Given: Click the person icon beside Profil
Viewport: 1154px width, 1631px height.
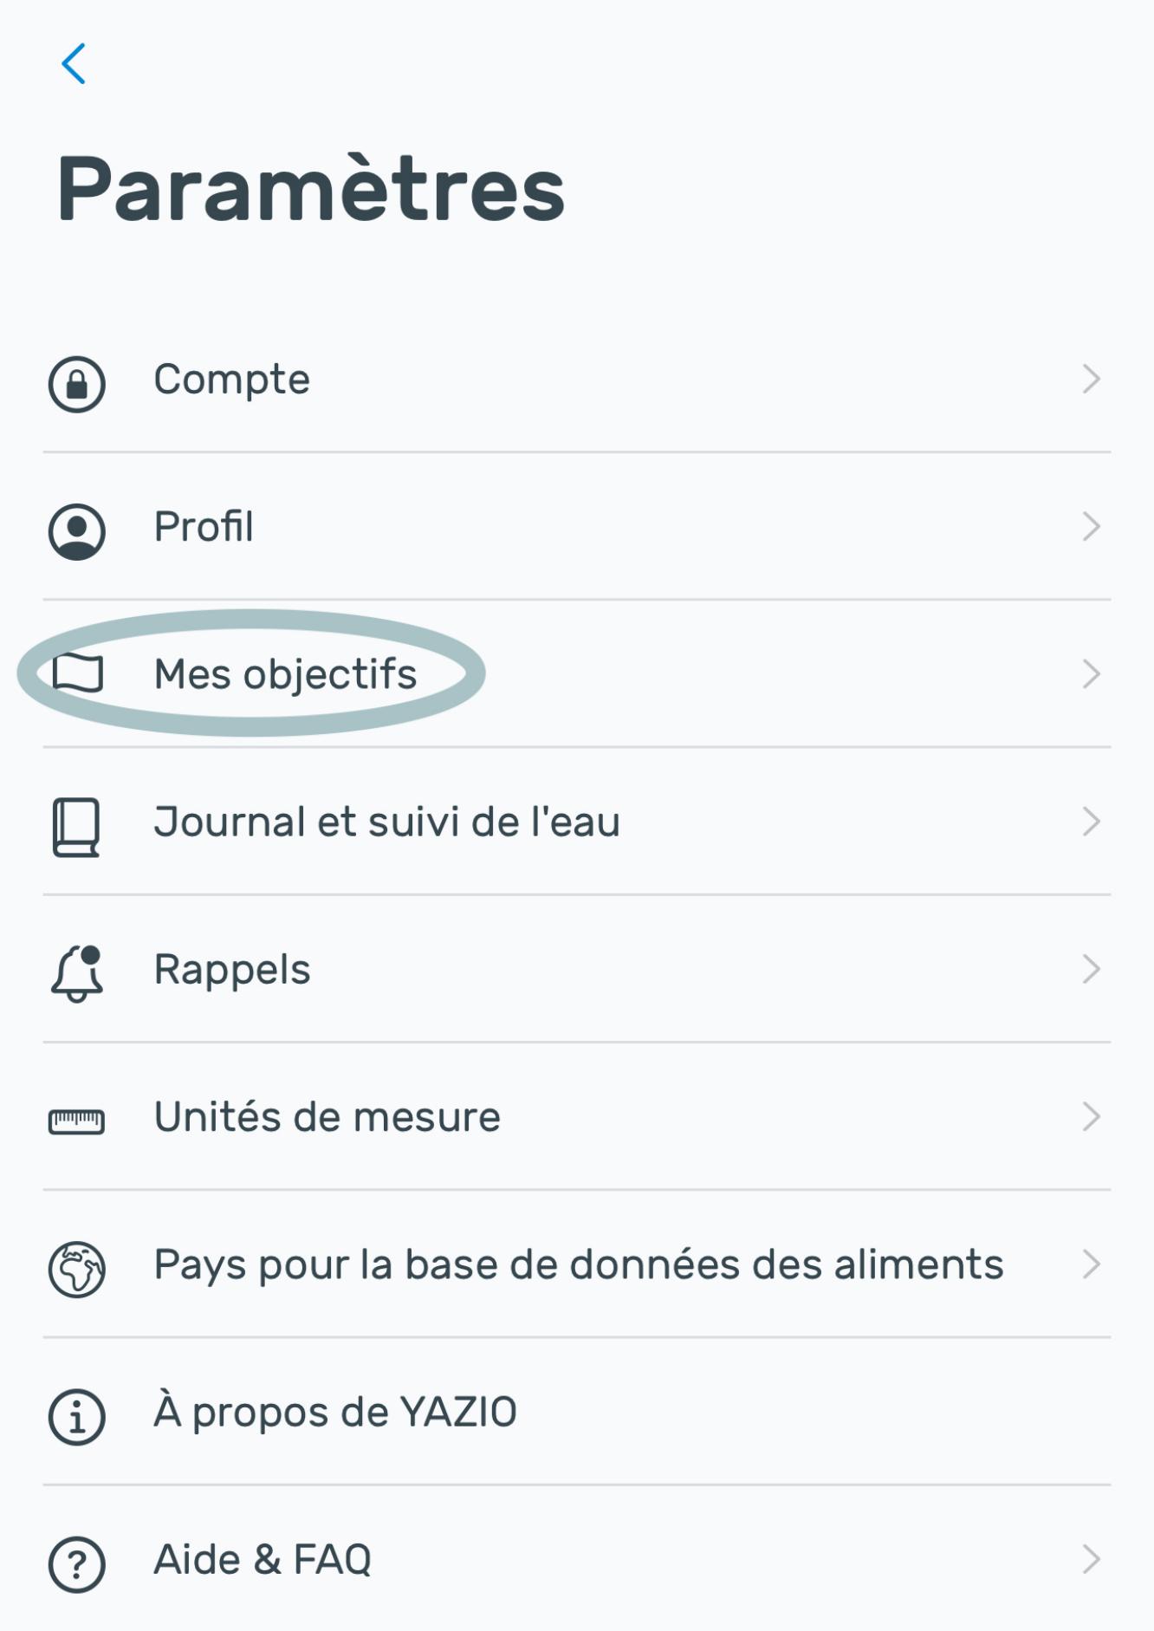Looking at the screenshot, I should pyautogui.click(x=77, y=530).
